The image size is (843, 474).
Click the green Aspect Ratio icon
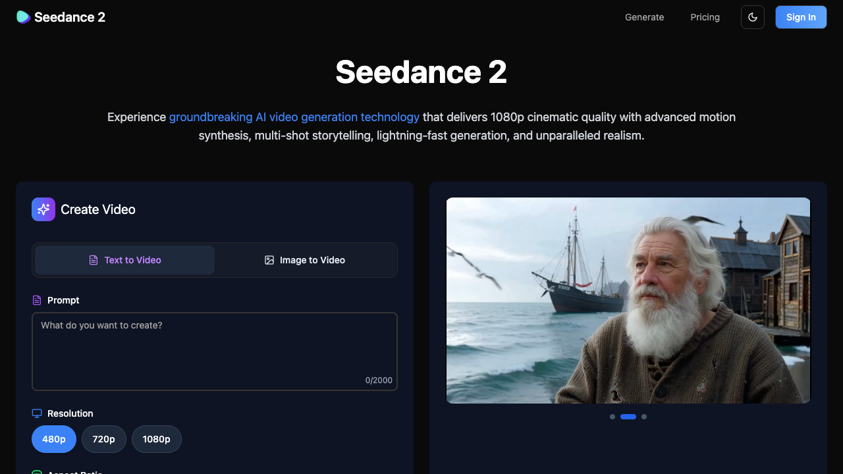(x=36, y=471)
